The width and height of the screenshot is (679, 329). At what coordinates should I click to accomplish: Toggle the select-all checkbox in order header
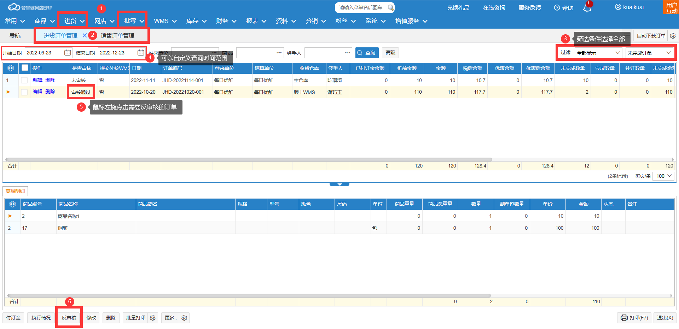pos(25,68)
